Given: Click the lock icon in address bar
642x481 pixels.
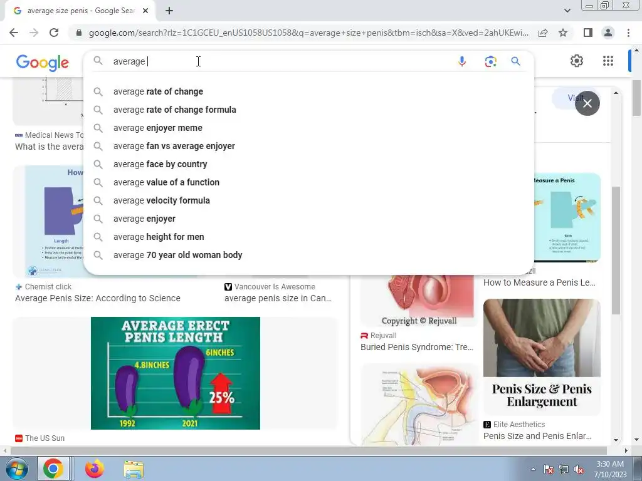Looking at the screenshot, I should pyautogui.click(x=79, y=33).
